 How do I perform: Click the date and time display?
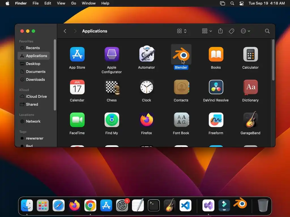(x=266, y=3)
